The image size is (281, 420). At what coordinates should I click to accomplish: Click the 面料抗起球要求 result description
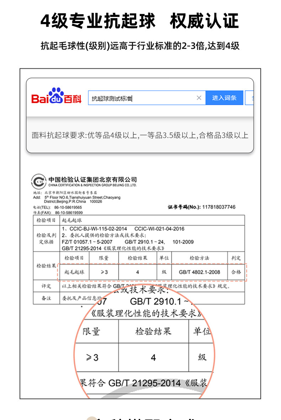140,135
